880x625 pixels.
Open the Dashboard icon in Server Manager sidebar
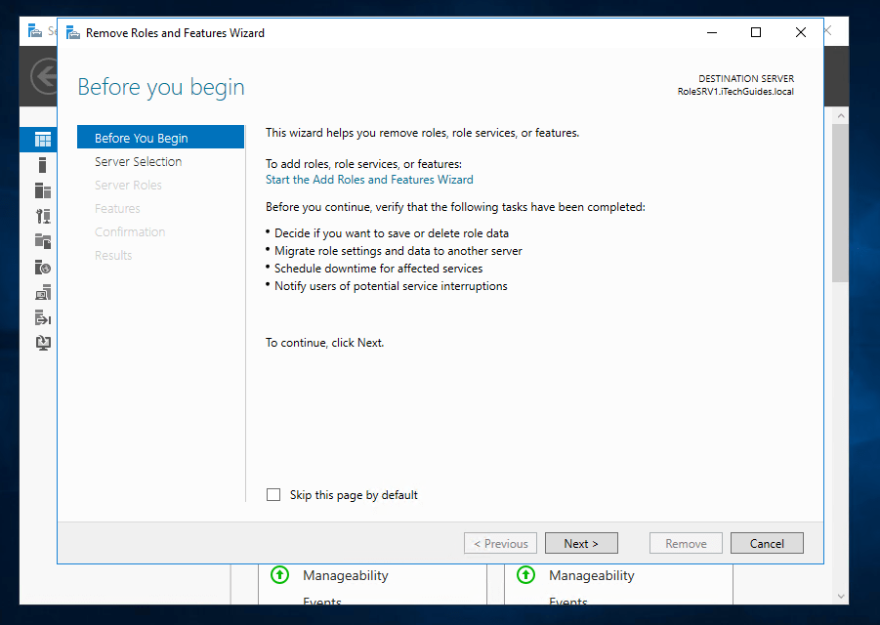point(42,140)
